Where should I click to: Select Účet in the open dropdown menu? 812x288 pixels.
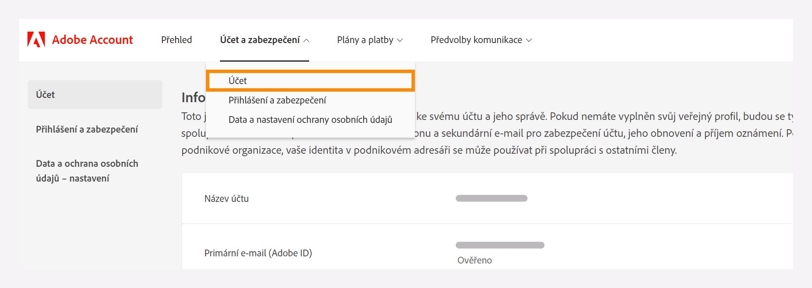[239, 80]
